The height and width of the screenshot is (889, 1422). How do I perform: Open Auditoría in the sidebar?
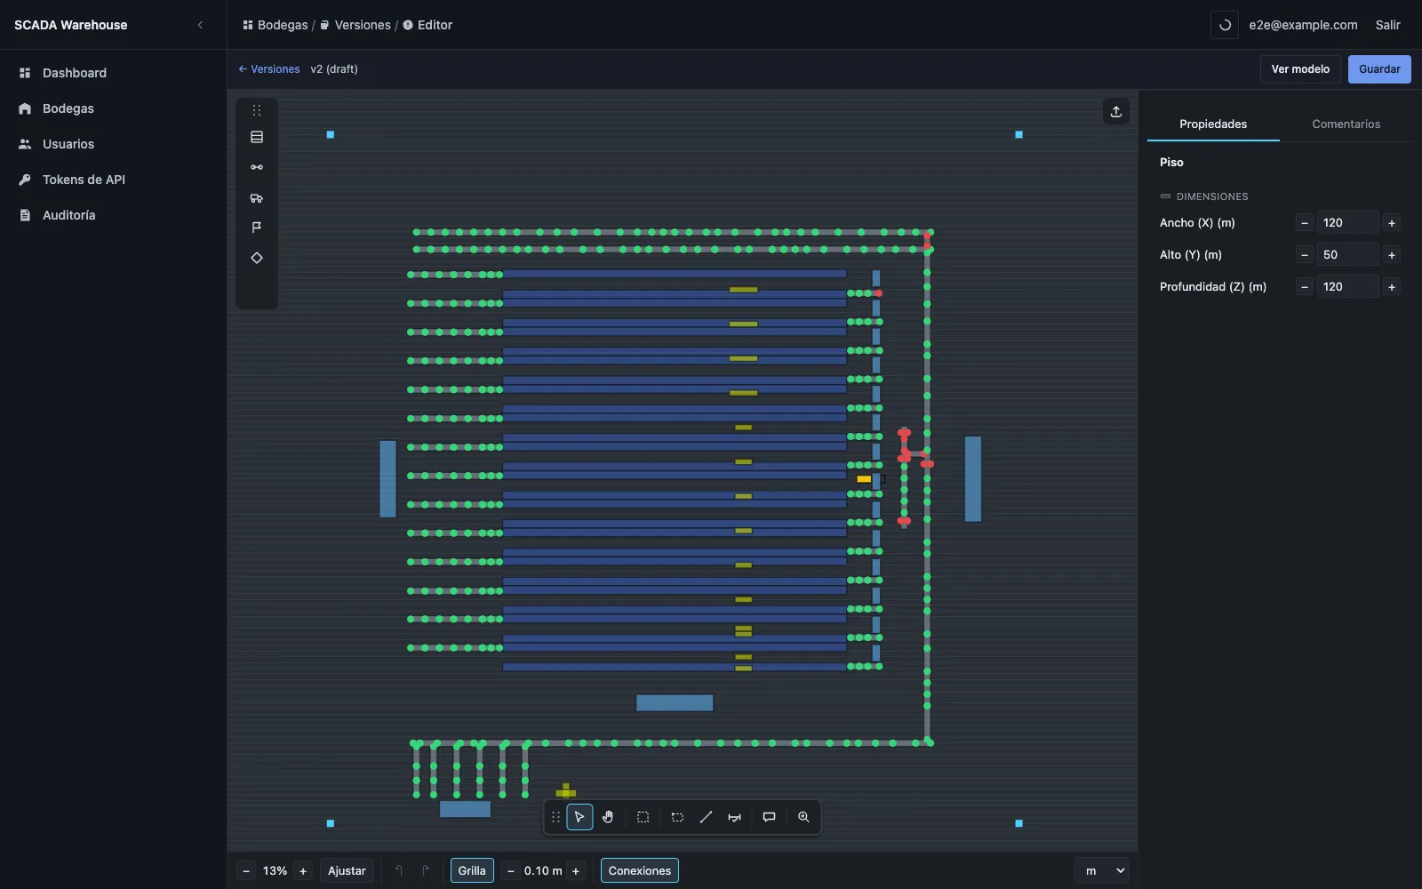113,215
